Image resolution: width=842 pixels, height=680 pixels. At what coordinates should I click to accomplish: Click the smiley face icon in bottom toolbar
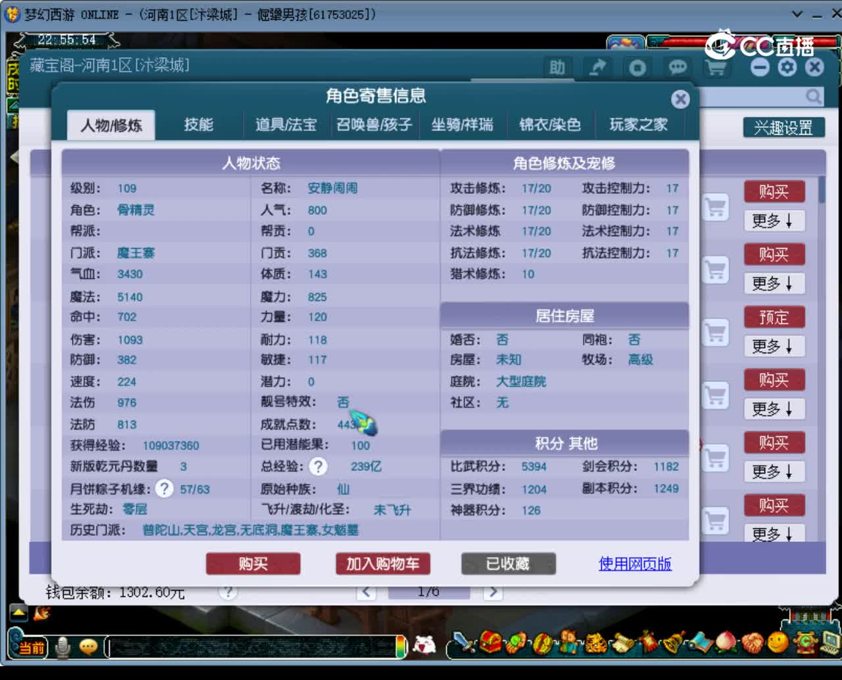[778, 643]
